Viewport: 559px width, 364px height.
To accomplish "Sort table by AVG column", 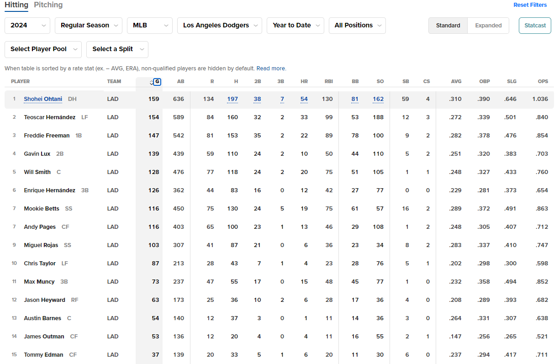I will pyautogui.click(x=456, y=82).
